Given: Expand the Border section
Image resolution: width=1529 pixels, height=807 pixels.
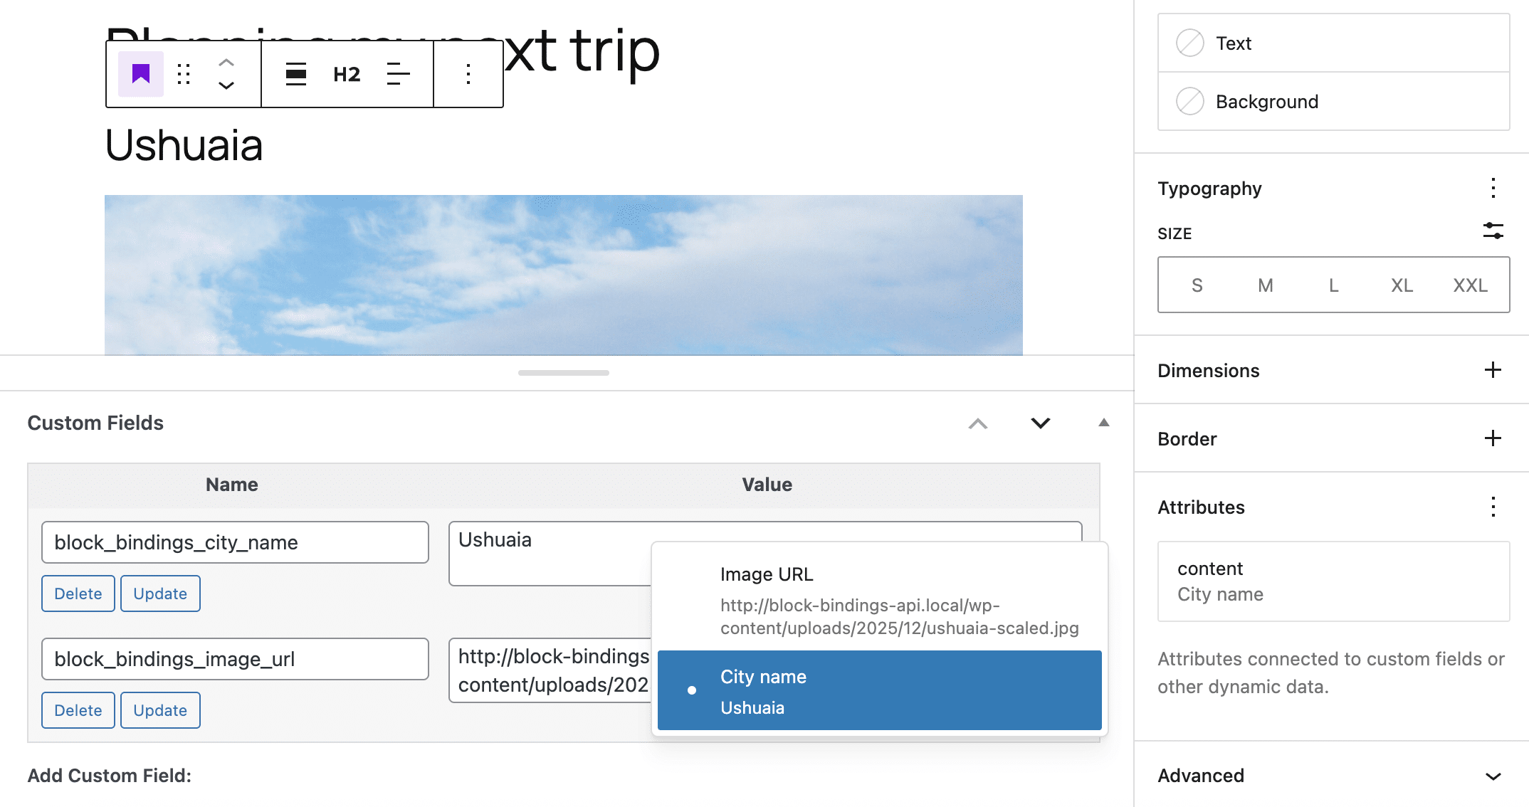Looking at the screenshot, I should pos(1492,439).
